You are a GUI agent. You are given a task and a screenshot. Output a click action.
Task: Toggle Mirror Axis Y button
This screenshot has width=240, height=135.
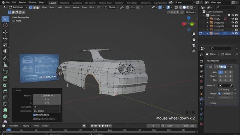(x=225, y=72)
